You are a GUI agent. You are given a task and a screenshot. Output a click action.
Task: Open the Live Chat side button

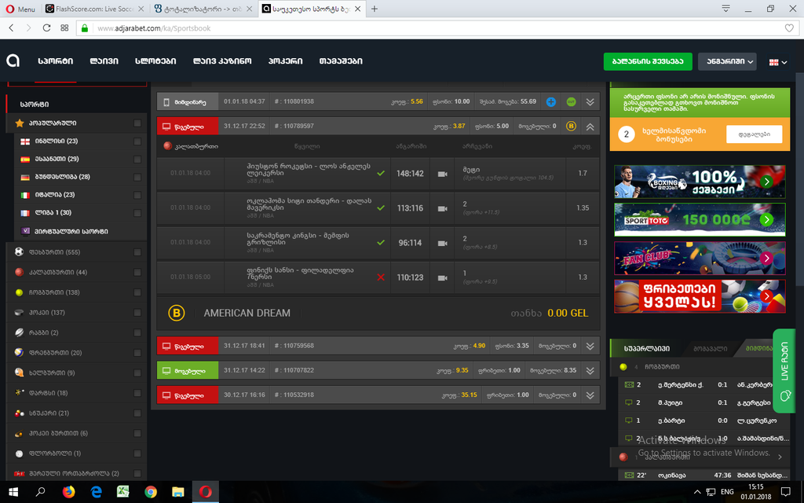point(784,371)
